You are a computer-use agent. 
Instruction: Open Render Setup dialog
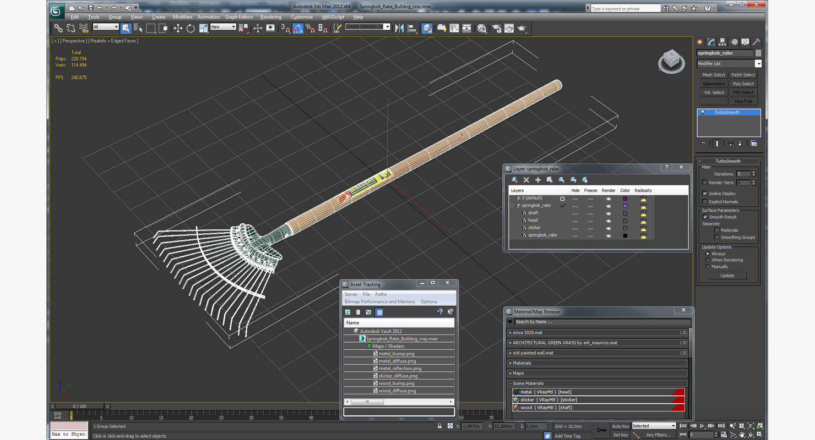496,28
